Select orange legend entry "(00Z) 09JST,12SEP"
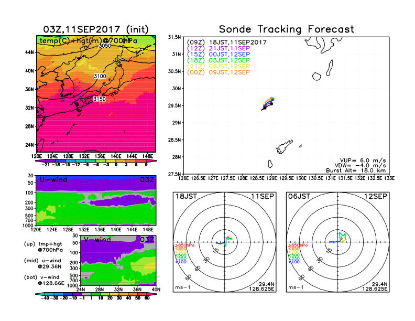Screen dimensions: 415x321 point(219,72)
